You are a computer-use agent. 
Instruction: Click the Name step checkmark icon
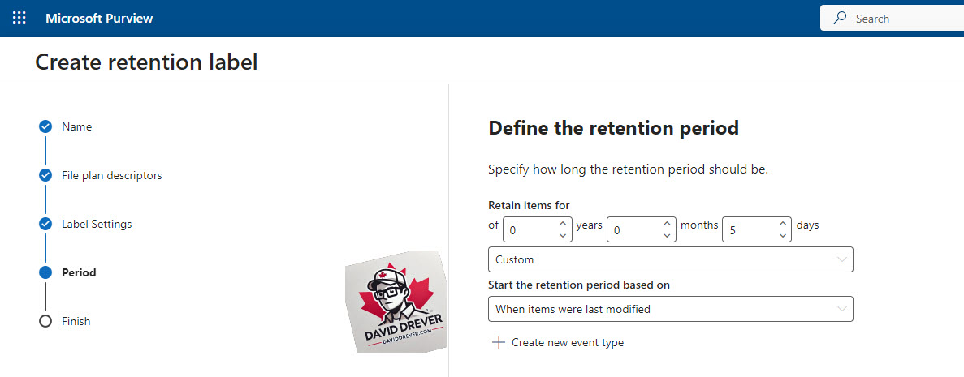pyautogui.click(x=45, y=127)
